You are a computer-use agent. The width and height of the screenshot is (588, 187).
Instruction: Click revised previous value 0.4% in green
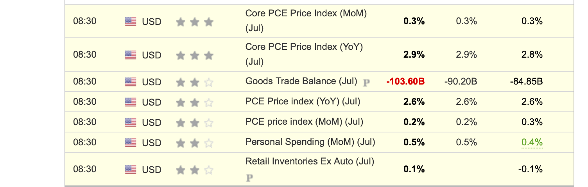click(532, 142)
